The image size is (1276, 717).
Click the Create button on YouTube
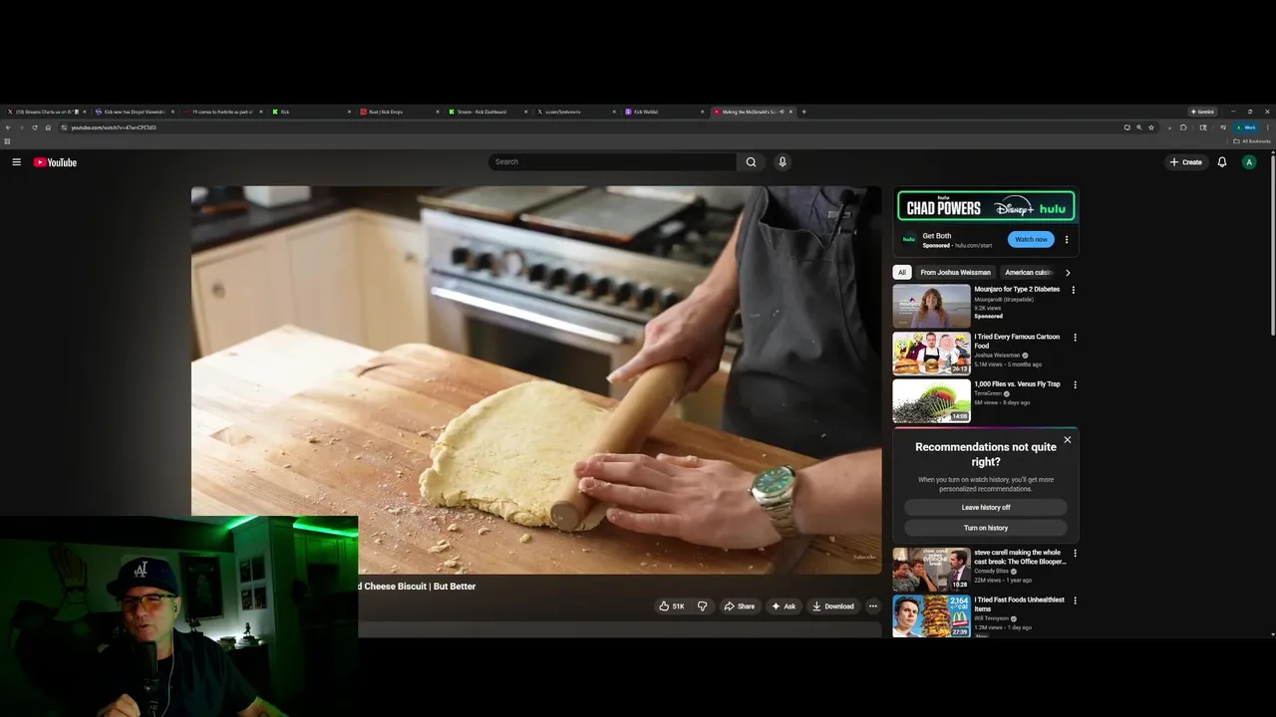[1186, 162]
